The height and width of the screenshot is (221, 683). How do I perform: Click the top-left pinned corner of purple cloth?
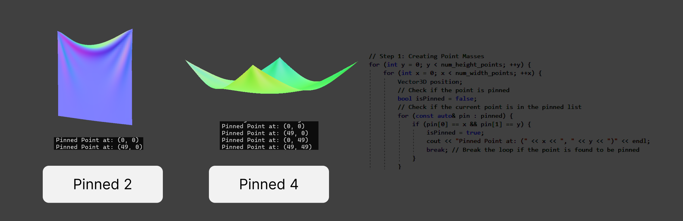(x=58, y=32)
